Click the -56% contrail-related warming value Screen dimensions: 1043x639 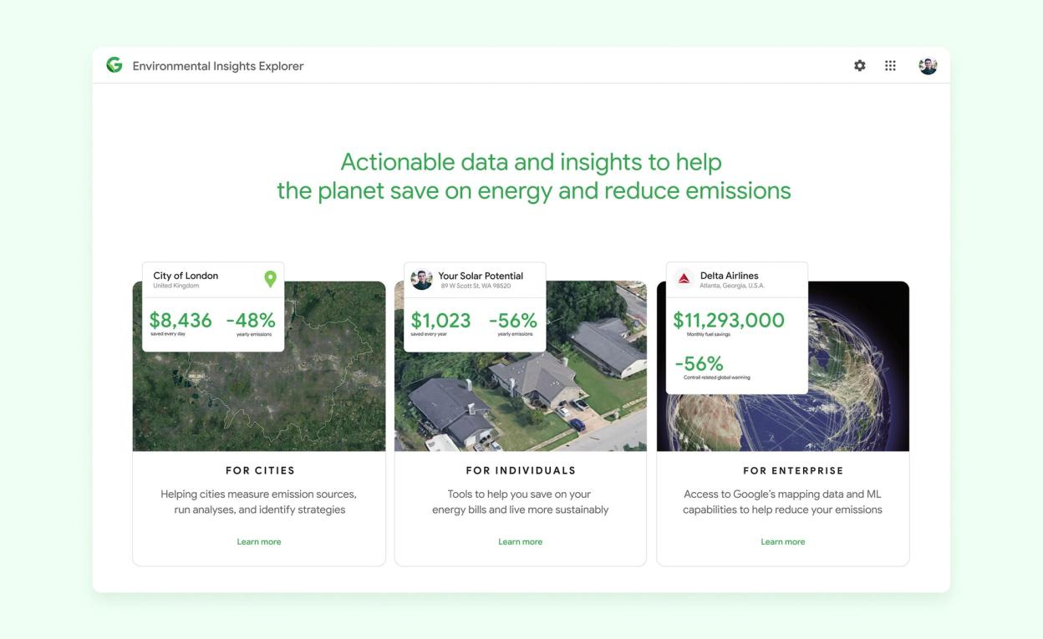pyautogui.click(x=699, y=363)
